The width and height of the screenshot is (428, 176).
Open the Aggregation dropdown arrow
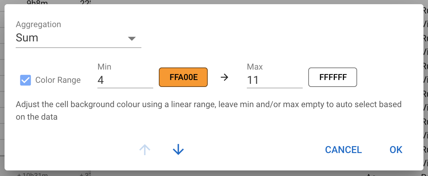pos(132,38)
